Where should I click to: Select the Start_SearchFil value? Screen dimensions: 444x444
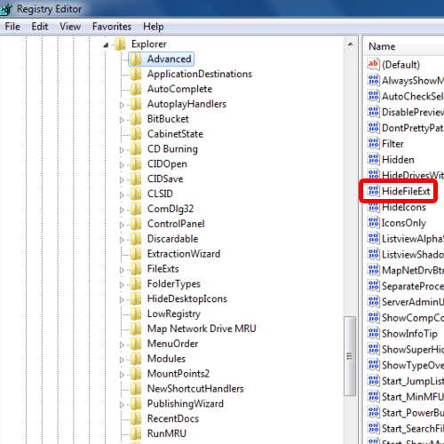[413, 428]
